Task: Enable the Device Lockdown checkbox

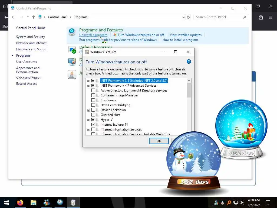Action: [x=93, y=110]
